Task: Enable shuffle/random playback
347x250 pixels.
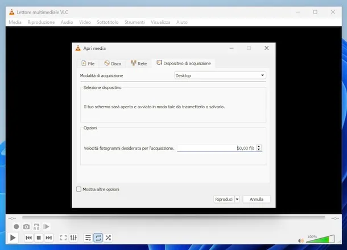Action: (x=108, y=238)
